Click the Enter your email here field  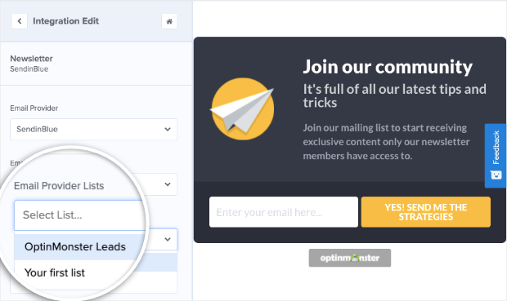click(284, 212)
